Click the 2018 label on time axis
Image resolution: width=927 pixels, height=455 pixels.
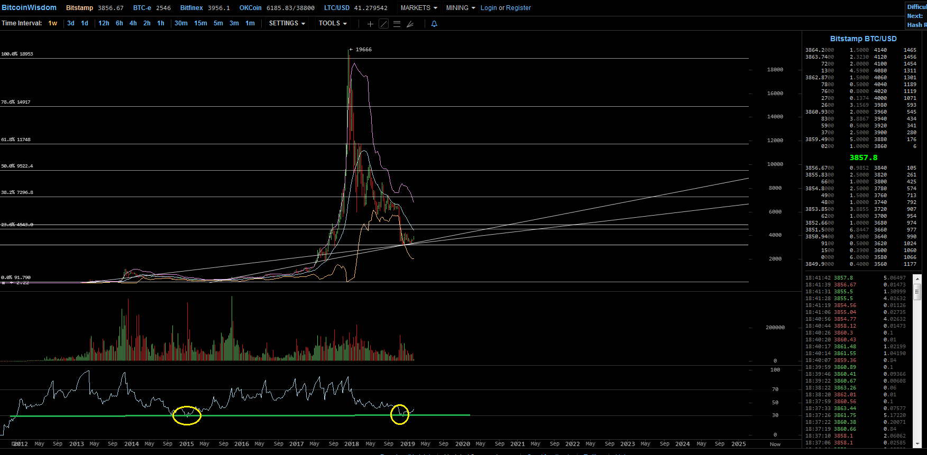352,444
